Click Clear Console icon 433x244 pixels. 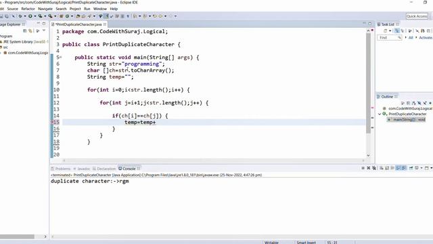coord(382,168)
